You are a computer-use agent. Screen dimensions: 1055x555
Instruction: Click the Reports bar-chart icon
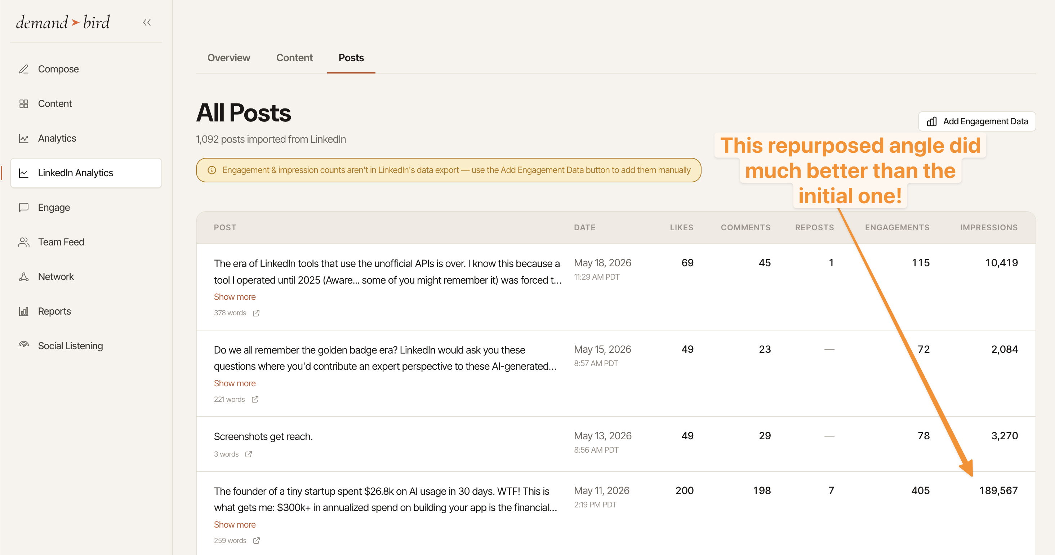pyautogui.click(x=24, y=311)
